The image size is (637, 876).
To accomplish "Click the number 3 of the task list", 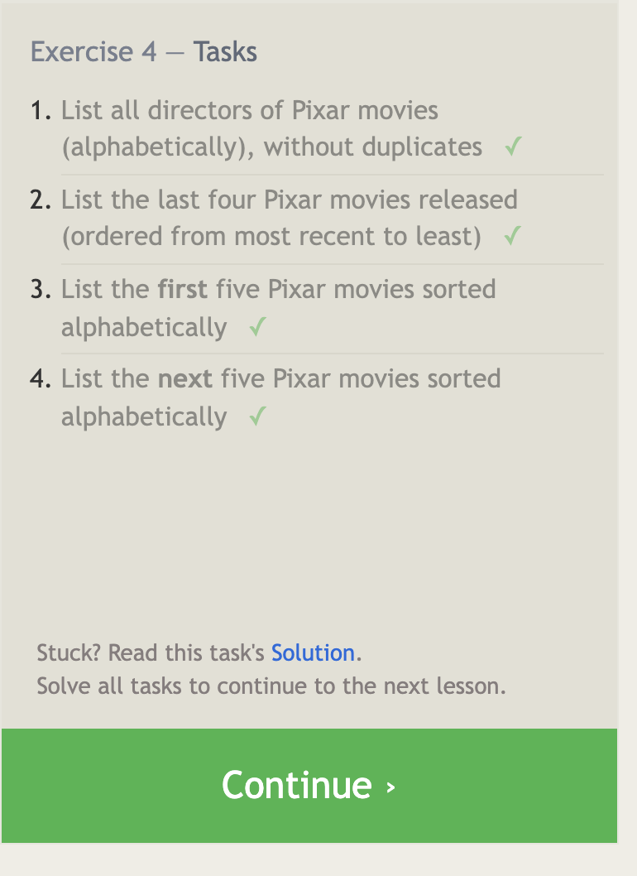I will tap(41, 290).
